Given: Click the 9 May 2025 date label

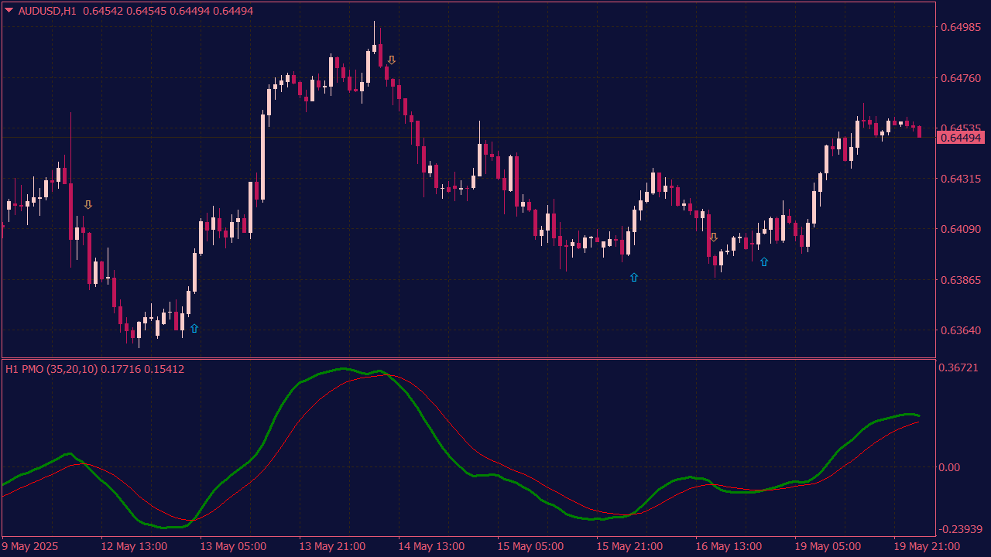Looking at the screenshot, I should 30,546.
